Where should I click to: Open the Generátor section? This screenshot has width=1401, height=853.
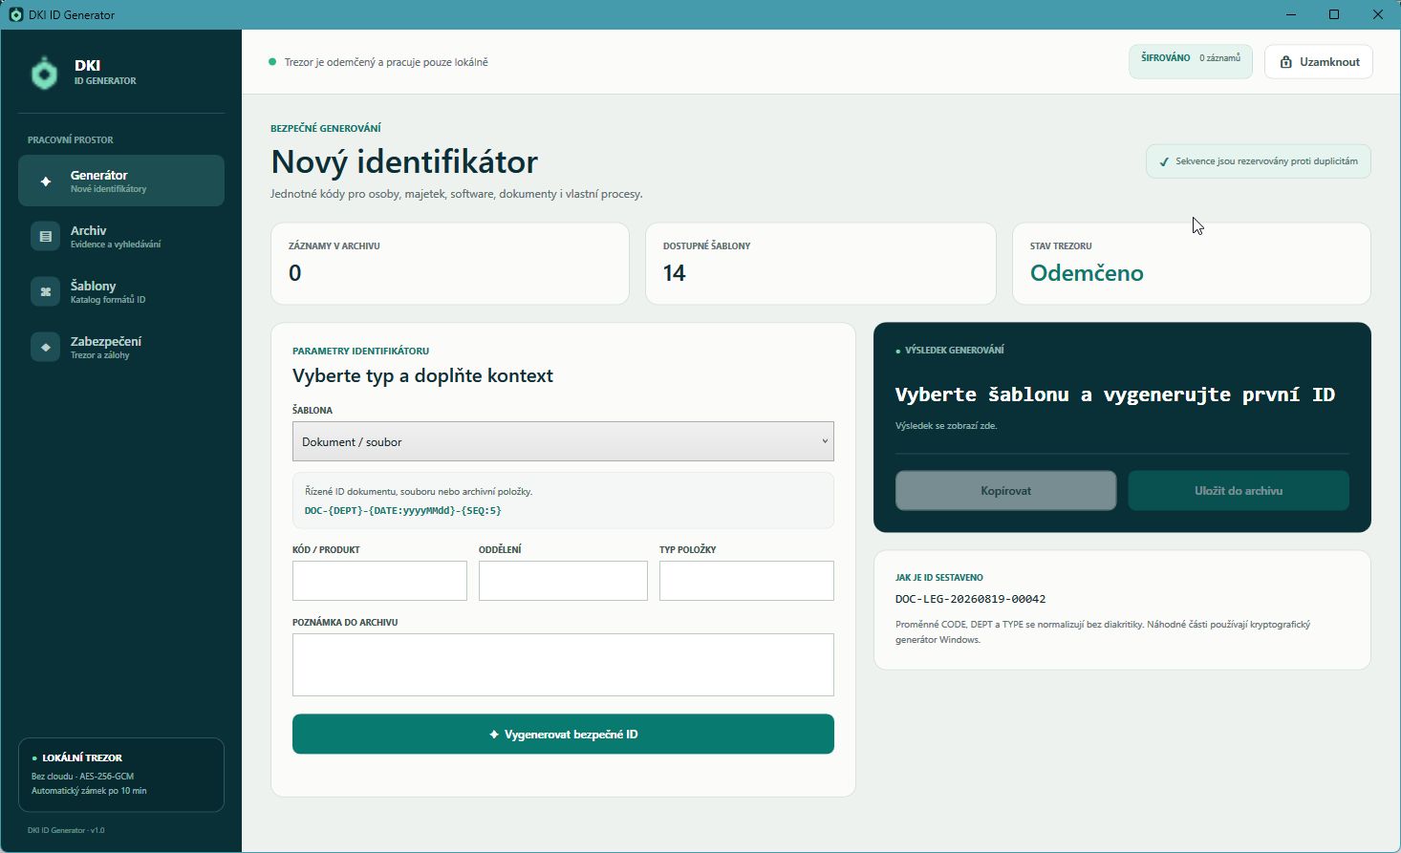[x=121, y=181]
